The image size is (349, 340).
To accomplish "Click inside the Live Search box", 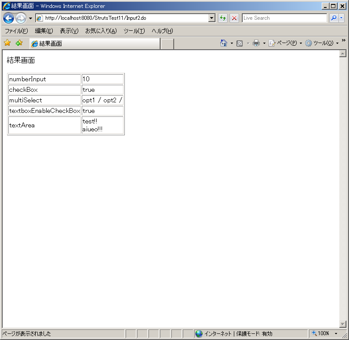I will click(x=284, y=18).
